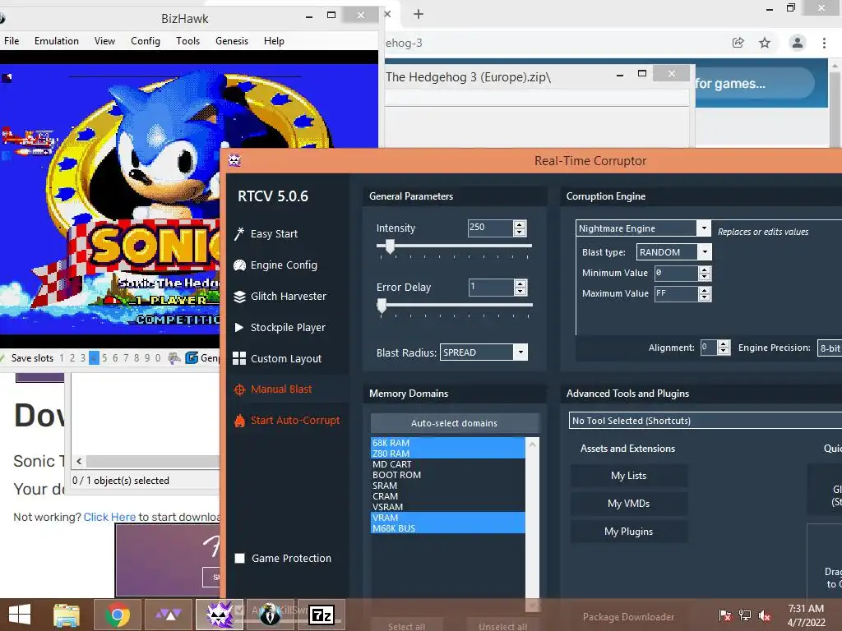Decrease Error Delay with the down arrow
842x631 pixels.
(x=520, y=292)
